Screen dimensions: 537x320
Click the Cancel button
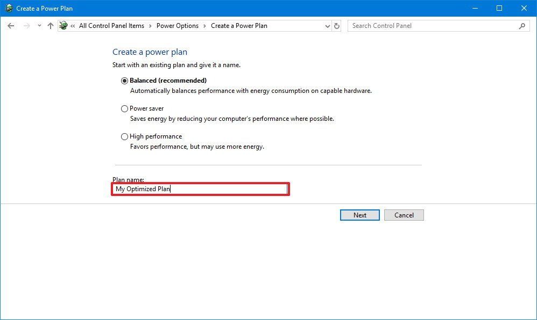(404, 215)
